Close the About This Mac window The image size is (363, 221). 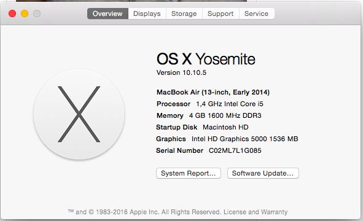coord(12,14)
